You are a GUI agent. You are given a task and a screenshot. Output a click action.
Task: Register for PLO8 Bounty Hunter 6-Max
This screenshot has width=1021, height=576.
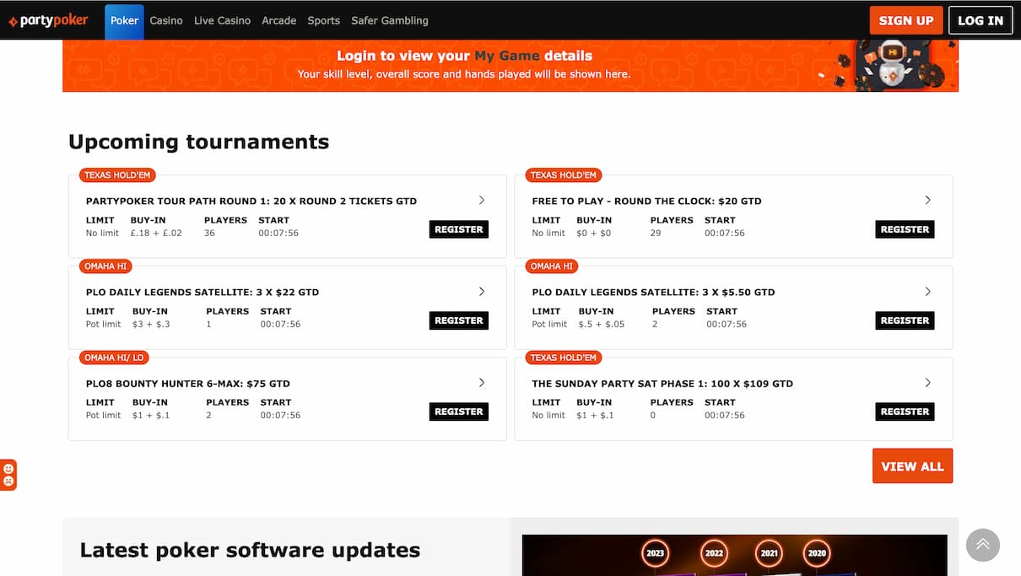tap(459, 412)
